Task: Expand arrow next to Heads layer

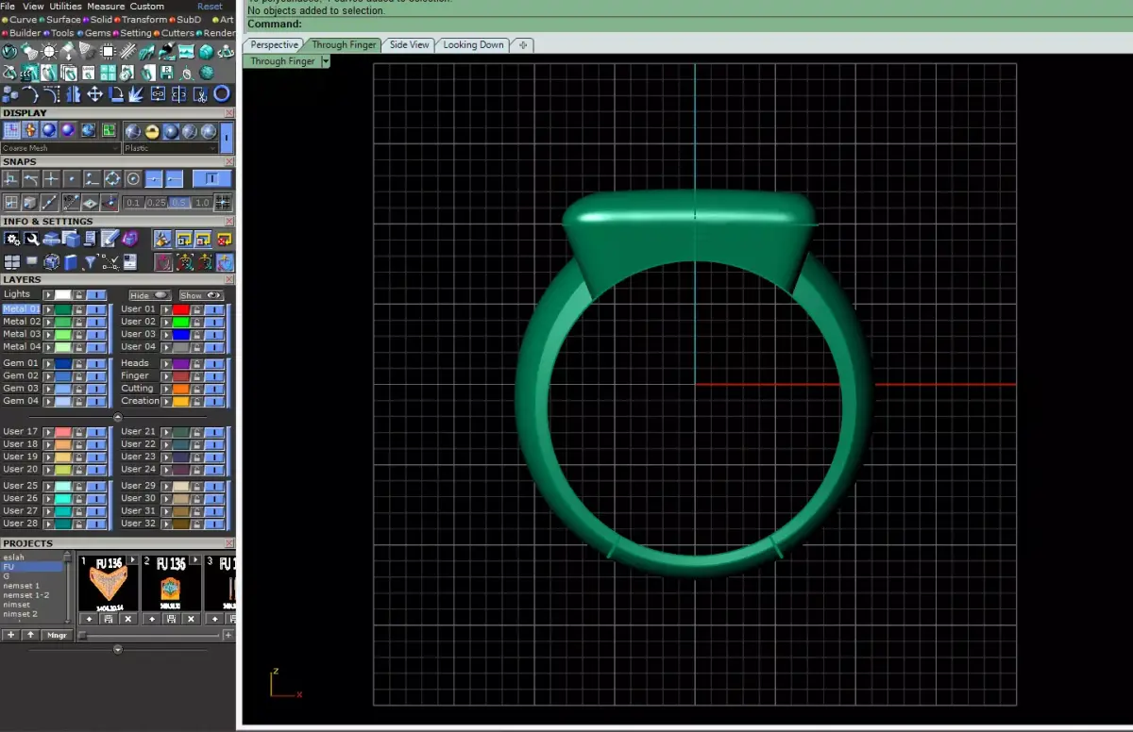Action: [166, 363]
